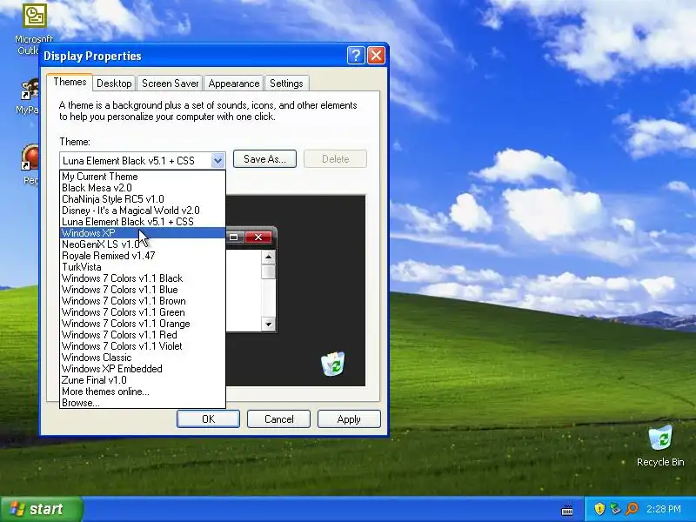This screenshot has width=696, height=522.
Task: Choose Windows XP Embedded theme
Action: click(143, 369)
